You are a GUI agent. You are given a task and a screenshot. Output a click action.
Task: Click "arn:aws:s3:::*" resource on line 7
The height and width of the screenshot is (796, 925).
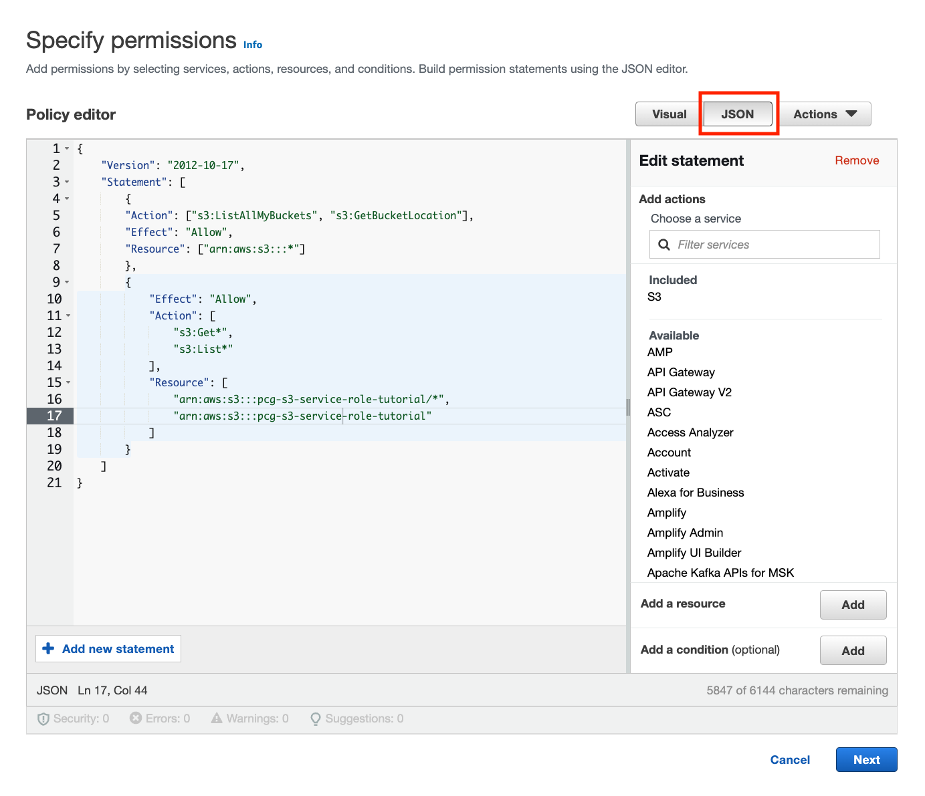(x=251, y=249)
